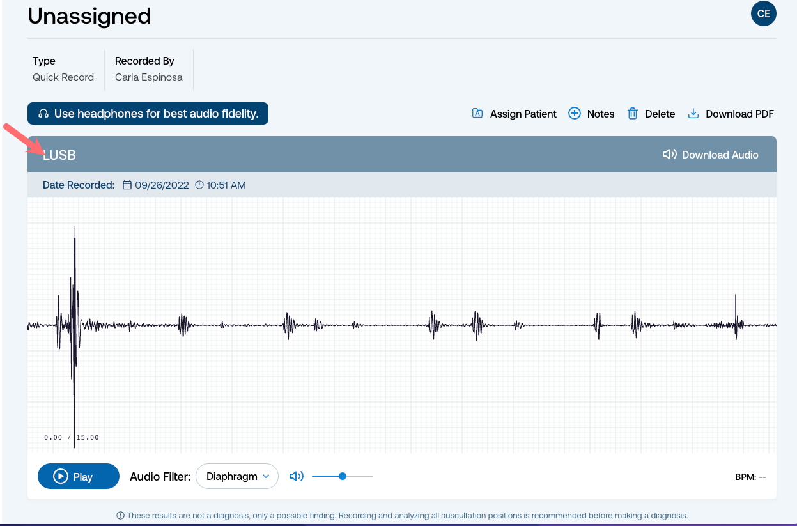
Task: Click the Delete recording link
Action: 651,114
